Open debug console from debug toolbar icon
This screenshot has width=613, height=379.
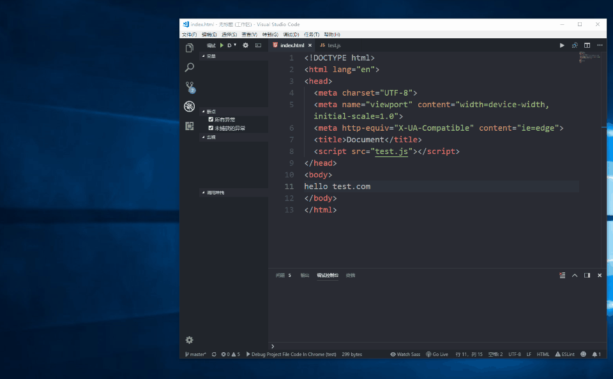click(x=258, y=45)
